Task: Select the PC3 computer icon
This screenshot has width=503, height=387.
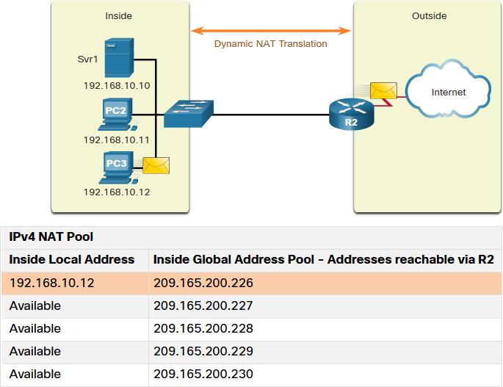Action: [x=118, y=167]
